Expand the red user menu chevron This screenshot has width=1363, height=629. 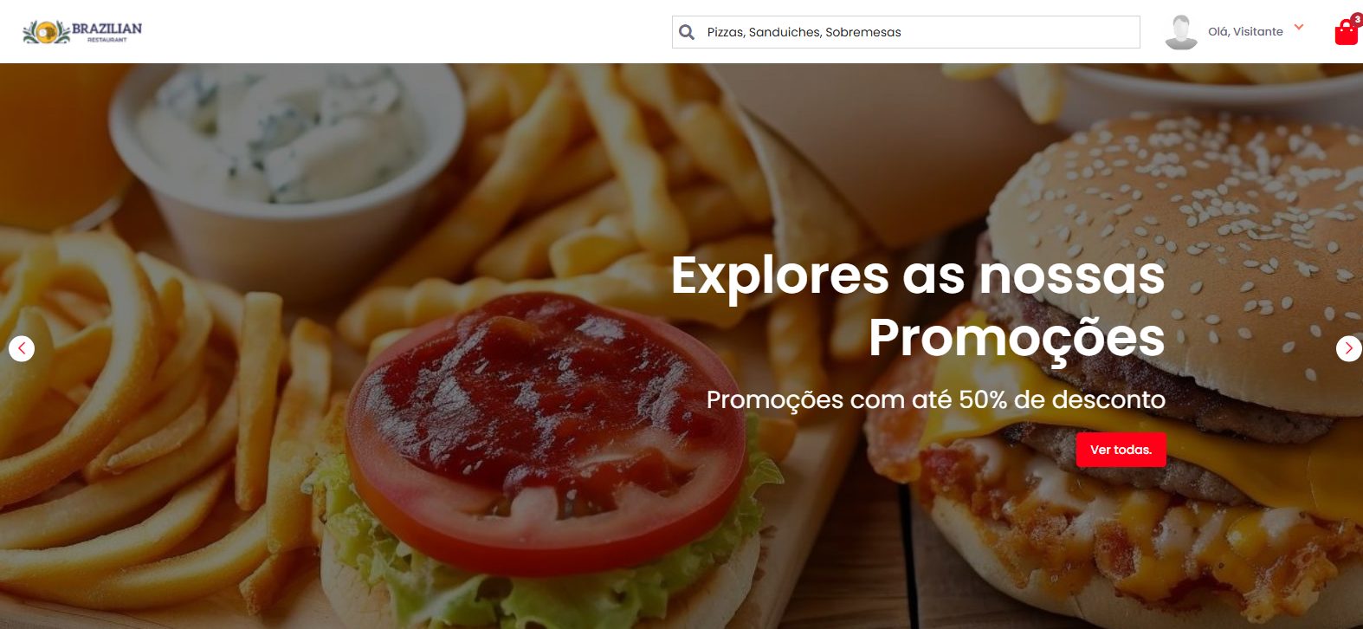pos(1299,28)
